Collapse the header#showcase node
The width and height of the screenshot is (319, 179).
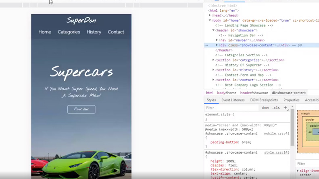point(213,30)
